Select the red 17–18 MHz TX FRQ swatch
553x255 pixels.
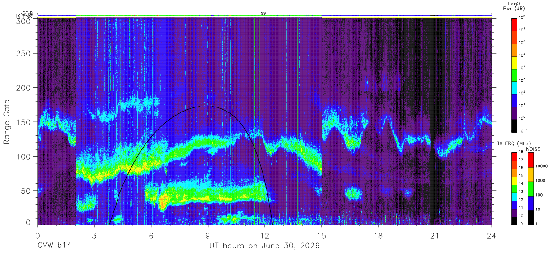click(514, 157)
